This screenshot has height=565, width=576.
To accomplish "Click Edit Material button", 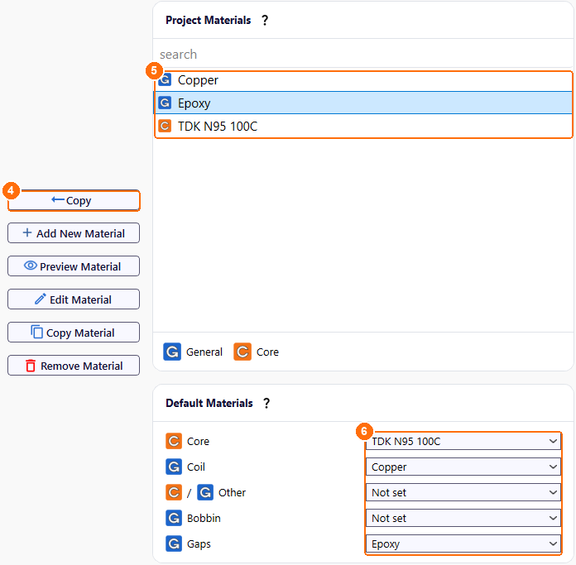I will (x=74, y=299).
